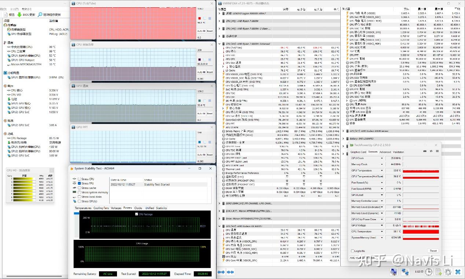Viewport: 465px width, 279px height.
Task: Open GPU-Z hamburger menu icon
Action: point(437,151)
